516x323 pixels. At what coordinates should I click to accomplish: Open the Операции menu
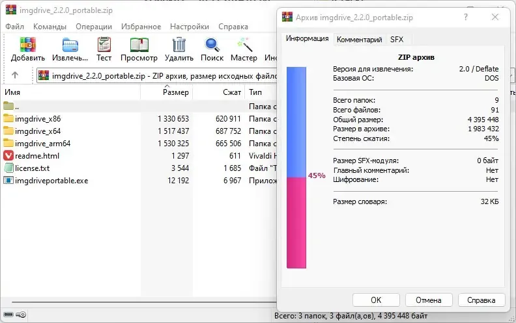click(x=94, y=27)
